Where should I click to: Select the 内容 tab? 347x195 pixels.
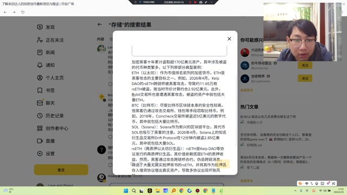coord(100,39)
